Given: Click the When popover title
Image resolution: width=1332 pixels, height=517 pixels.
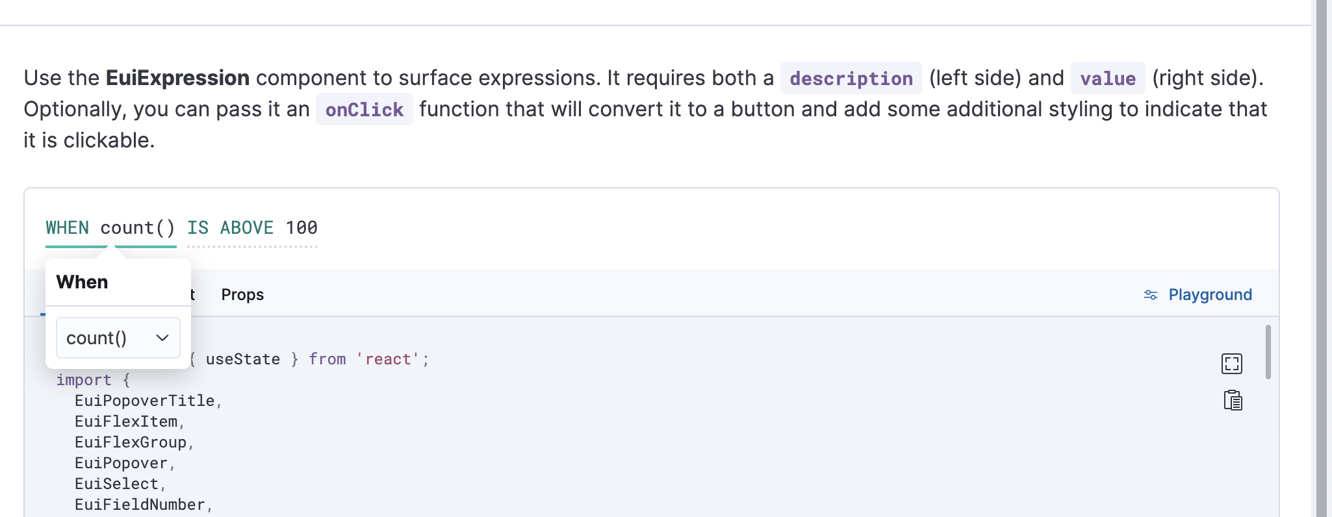Looking at the screenshot, I should (82, 281).
